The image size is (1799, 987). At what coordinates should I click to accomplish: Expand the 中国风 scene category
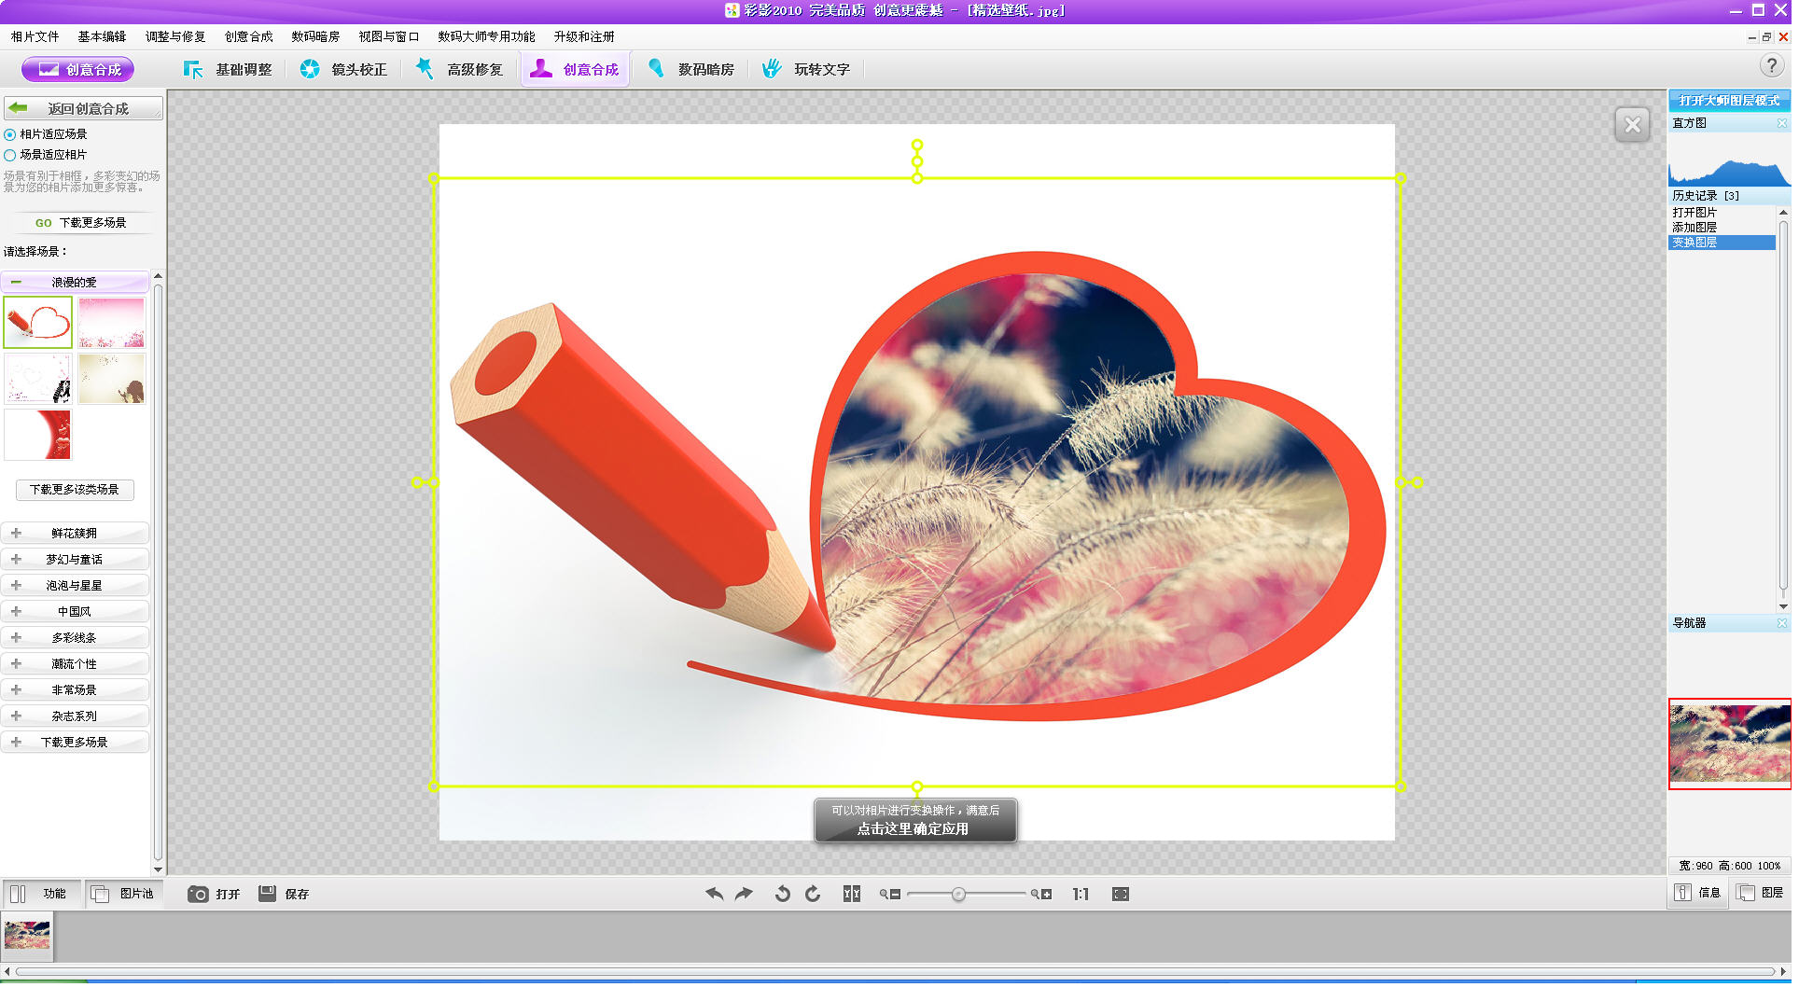coord(75,614)
